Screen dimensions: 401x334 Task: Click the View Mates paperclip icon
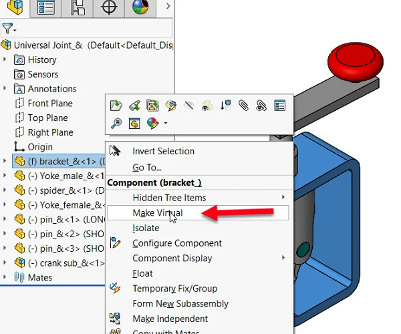243,106
